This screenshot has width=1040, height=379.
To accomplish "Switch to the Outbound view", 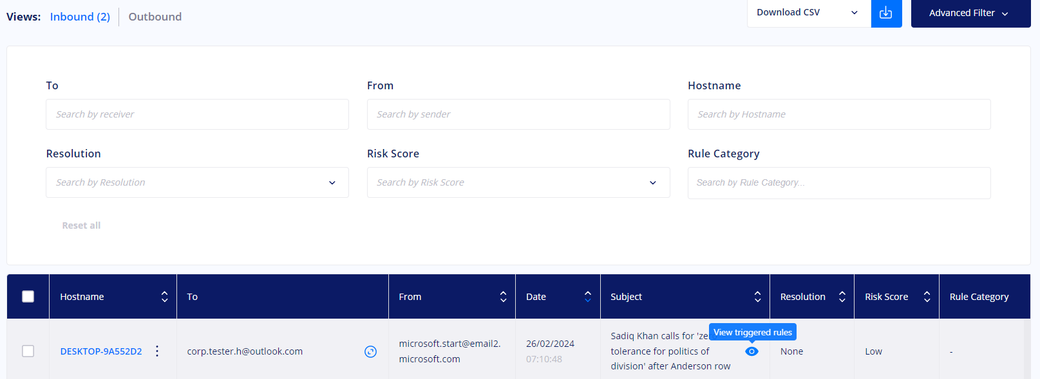I will point(155,17).
